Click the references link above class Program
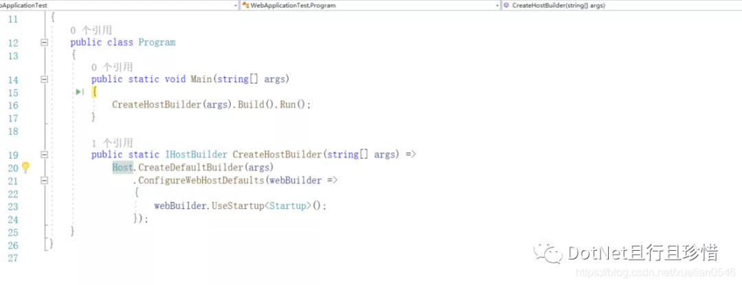The height and width of the screenshot is (285, 742). pyautogui.click(x=91, y=31)
